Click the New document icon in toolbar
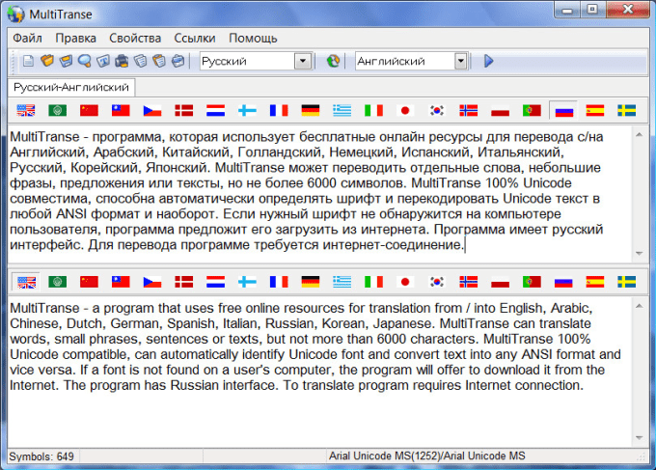The width and height of the screenshot is (656, 470). [x=28, y=61]
